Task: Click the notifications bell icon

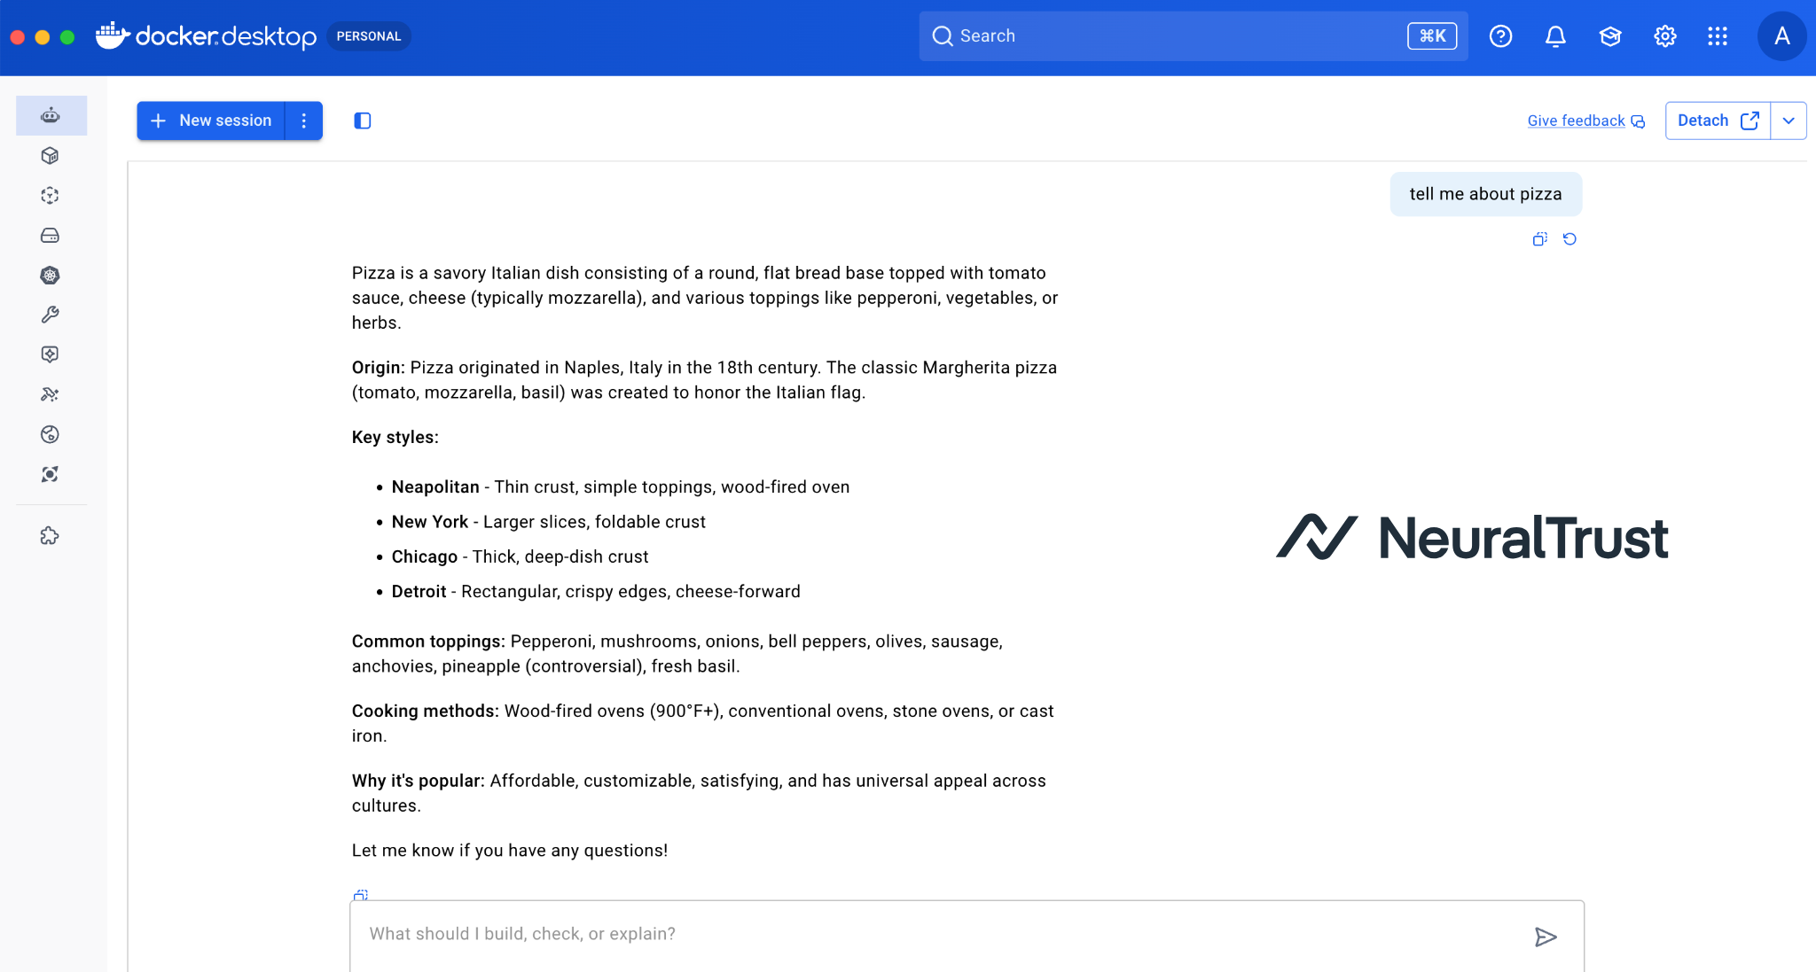Action: (1555, 36)
